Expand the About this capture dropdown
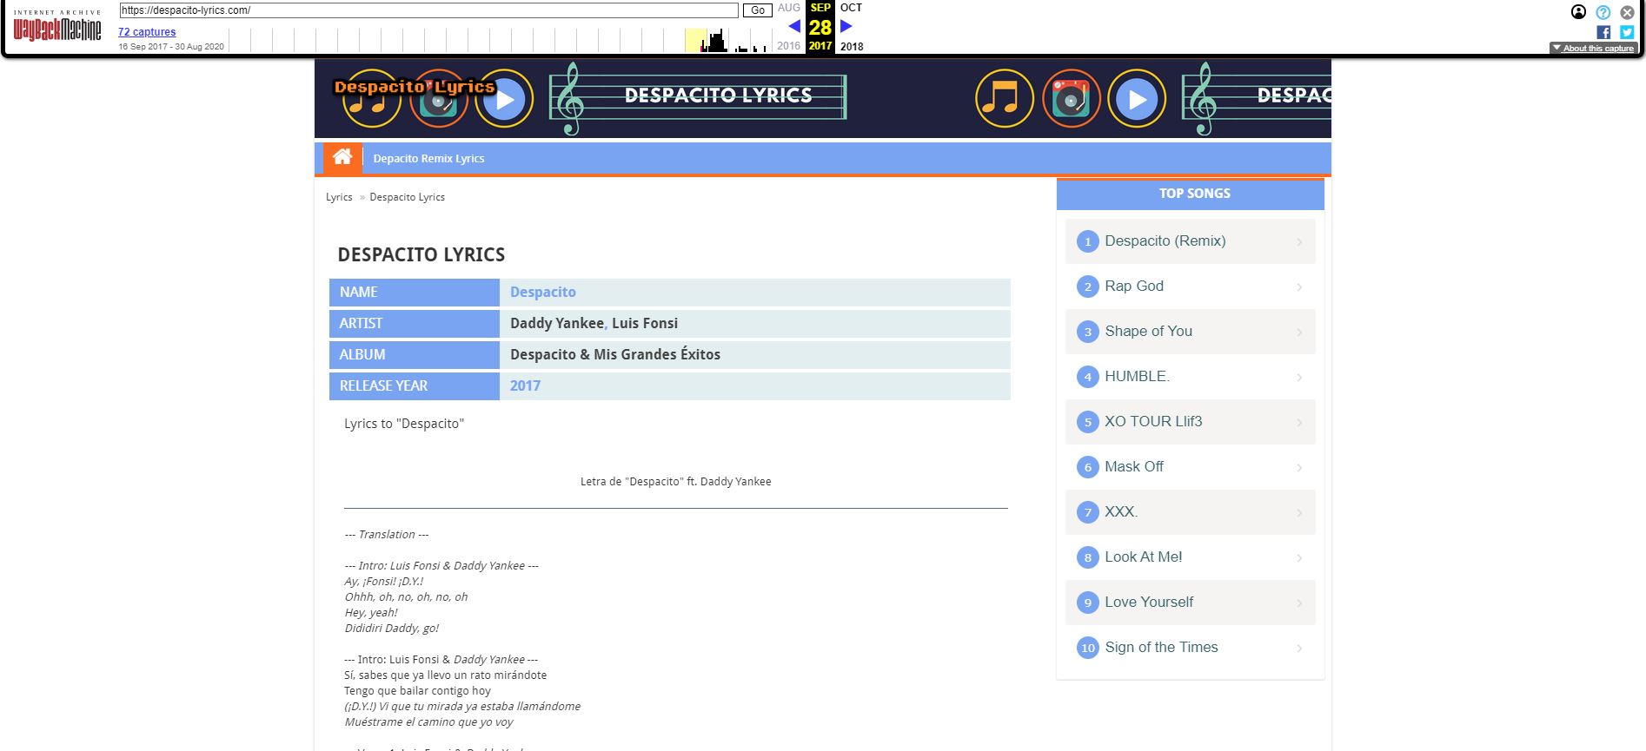Screen dimensions: 1646x751 (1593, 49)
